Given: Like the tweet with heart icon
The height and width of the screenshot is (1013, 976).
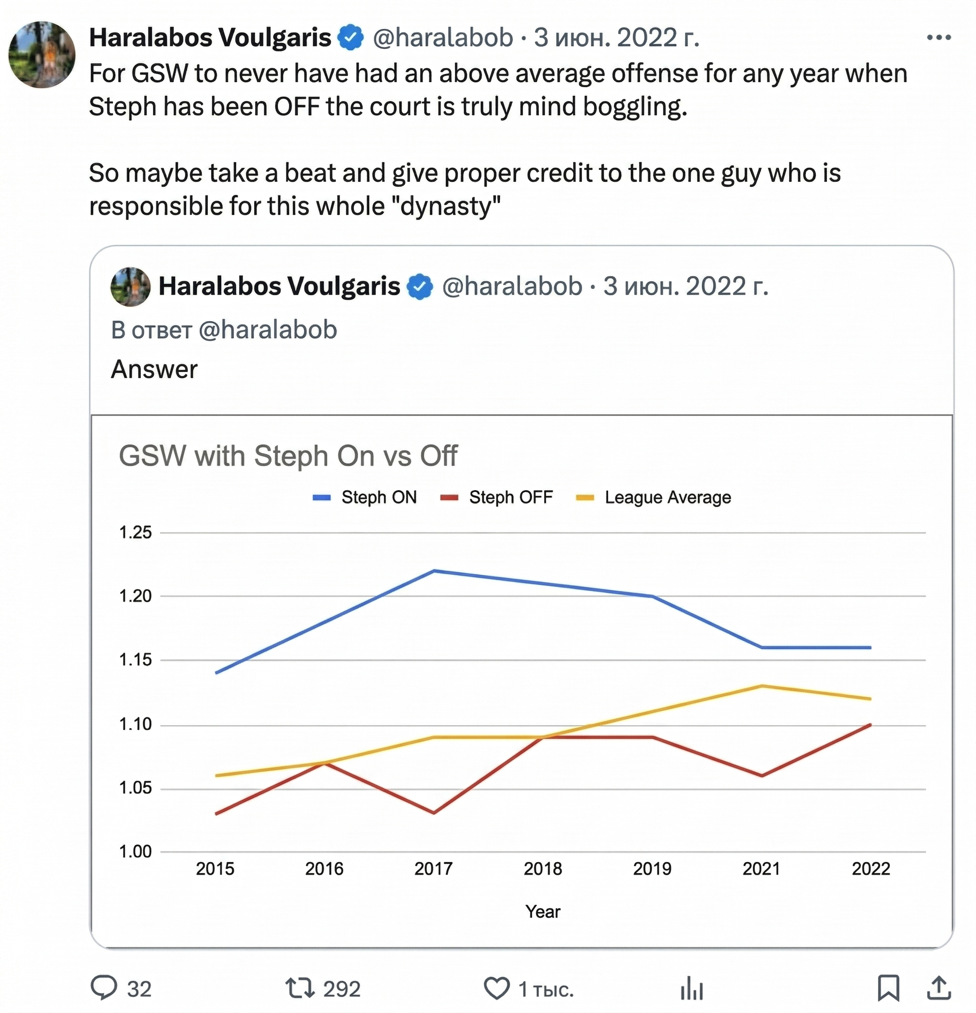Looking at the screenshot, I should (x=497, y=988).
